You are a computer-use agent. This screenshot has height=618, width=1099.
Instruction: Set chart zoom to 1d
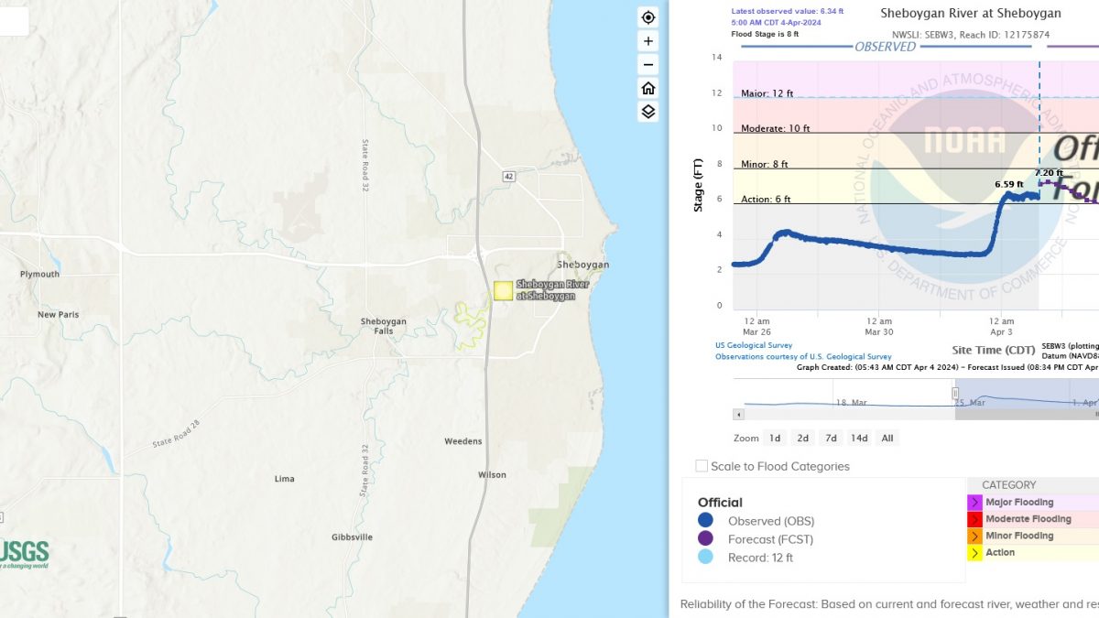pyautogui.click(x=775, y=438)
